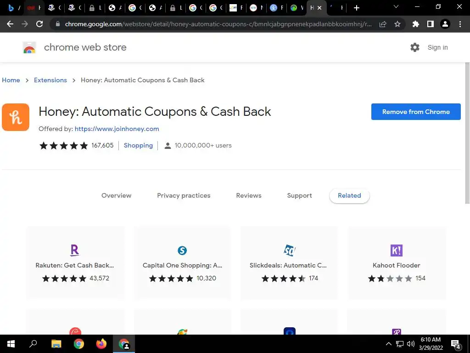This screenshot has width=470, height=353.
Task: Open the Chrome three-dot menu
Action: pyautogui.click(x=460, y=24)
